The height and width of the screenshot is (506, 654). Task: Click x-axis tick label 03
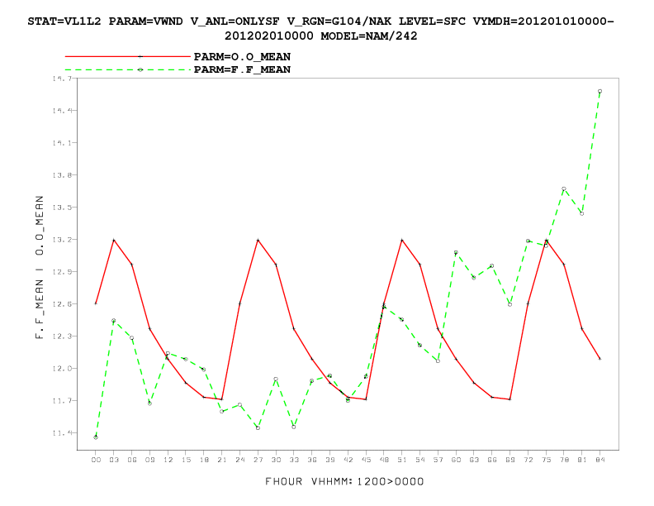[114, 460]
